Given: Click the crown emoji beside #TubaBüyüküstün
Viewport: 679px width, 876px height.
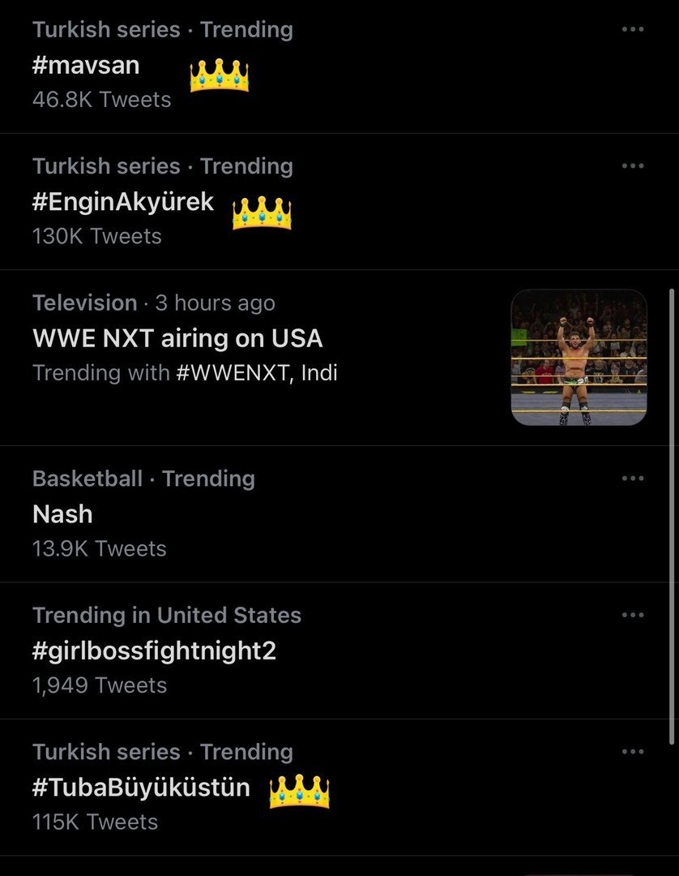Looking at the screenshot, I should coord(299,791).
